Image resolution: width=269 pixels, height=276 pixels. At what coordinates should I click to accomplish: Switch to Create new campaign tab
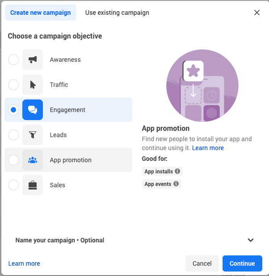41,13
